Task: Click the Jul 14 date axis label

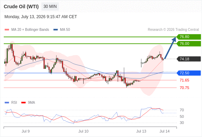Action: [x=165, y=131]
